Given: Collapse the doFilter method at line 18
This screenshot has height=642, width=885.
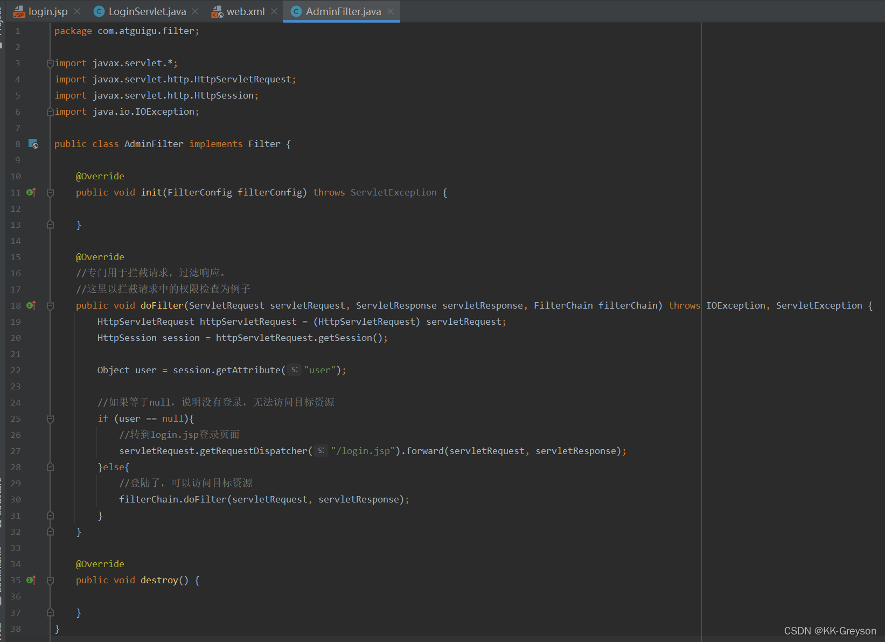Looking at the screenshot, I should (50, 306).
